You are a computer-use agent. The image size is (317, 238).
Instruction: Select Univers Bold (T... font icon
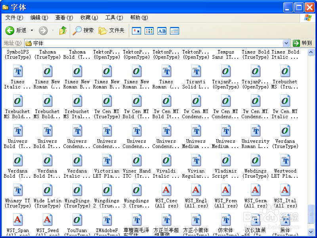(x=18, y=131)
